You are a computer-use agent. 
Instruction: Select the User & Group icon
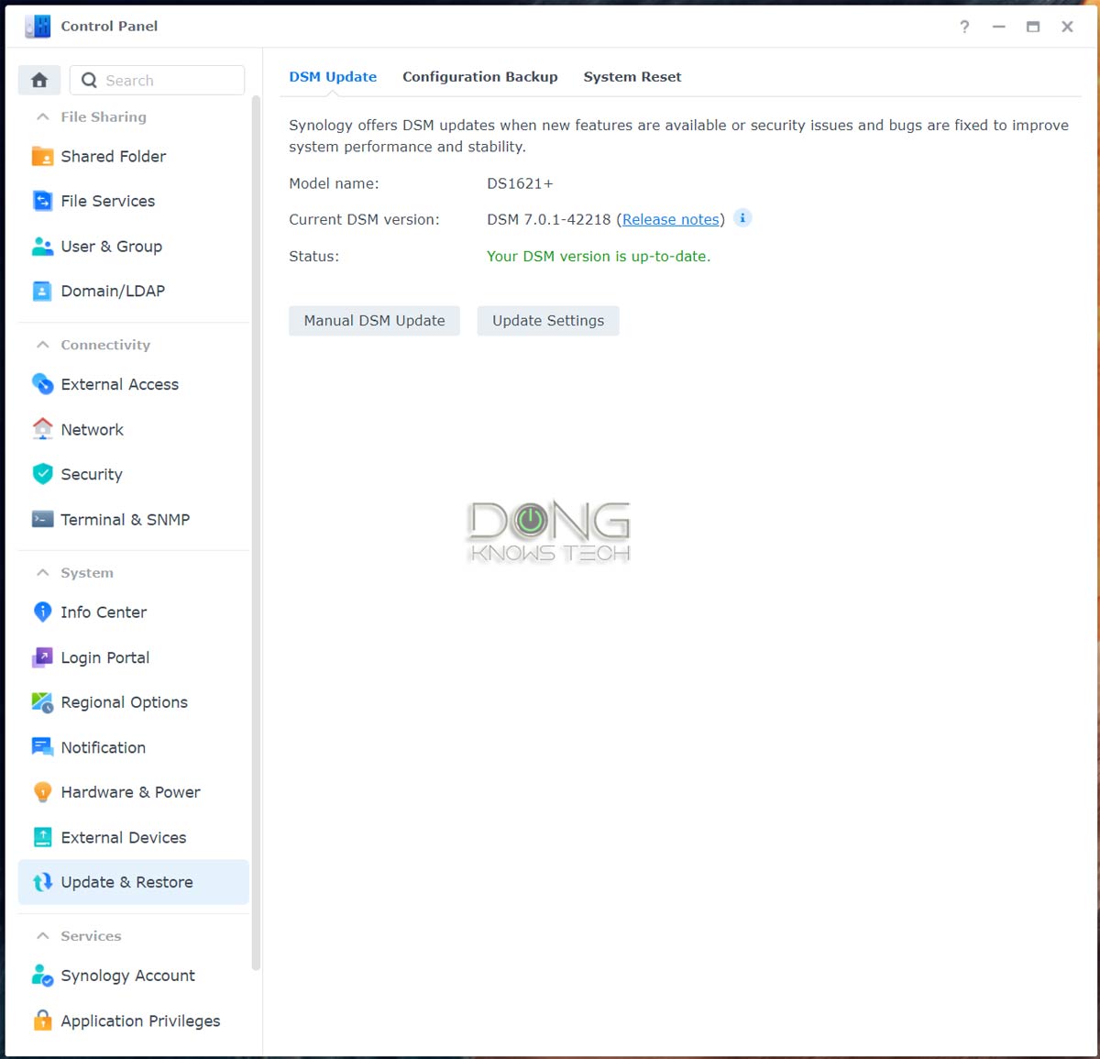[x=42, y=246]
